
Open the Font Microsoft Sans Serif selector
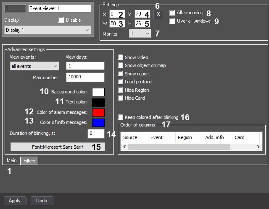click(x=58, y=147)
